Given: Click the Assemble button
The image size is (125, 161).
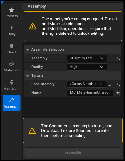Looking at the screenshot, I should point(73,152).
